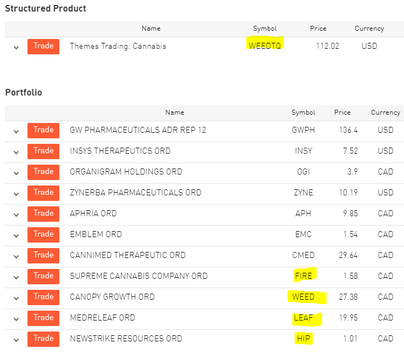
Task: Click the Structured Product Price column header
Action: click(318, 29)
